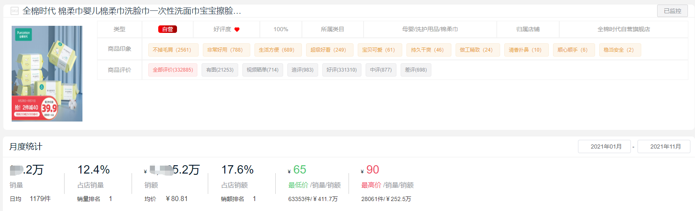The image size is (695, 211).
Task: Click the 销量排名 label
Action: click(89, 199)
